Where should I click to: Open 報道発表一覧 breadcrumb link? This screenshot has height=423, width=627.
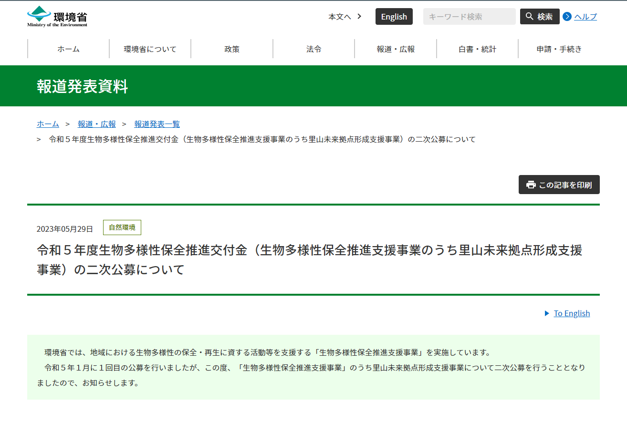[157, 124]
